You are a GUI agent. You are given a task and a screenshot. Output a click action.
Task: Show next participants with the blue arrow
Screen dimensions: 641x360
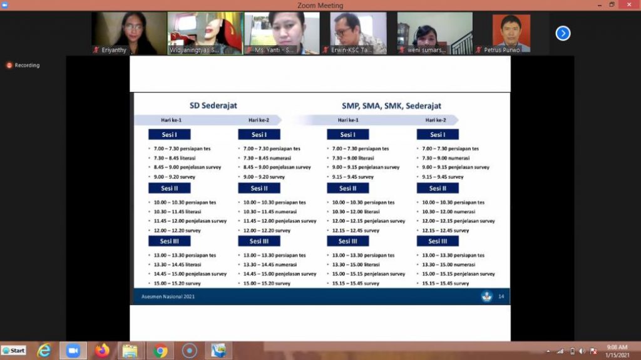coord(563,33)
